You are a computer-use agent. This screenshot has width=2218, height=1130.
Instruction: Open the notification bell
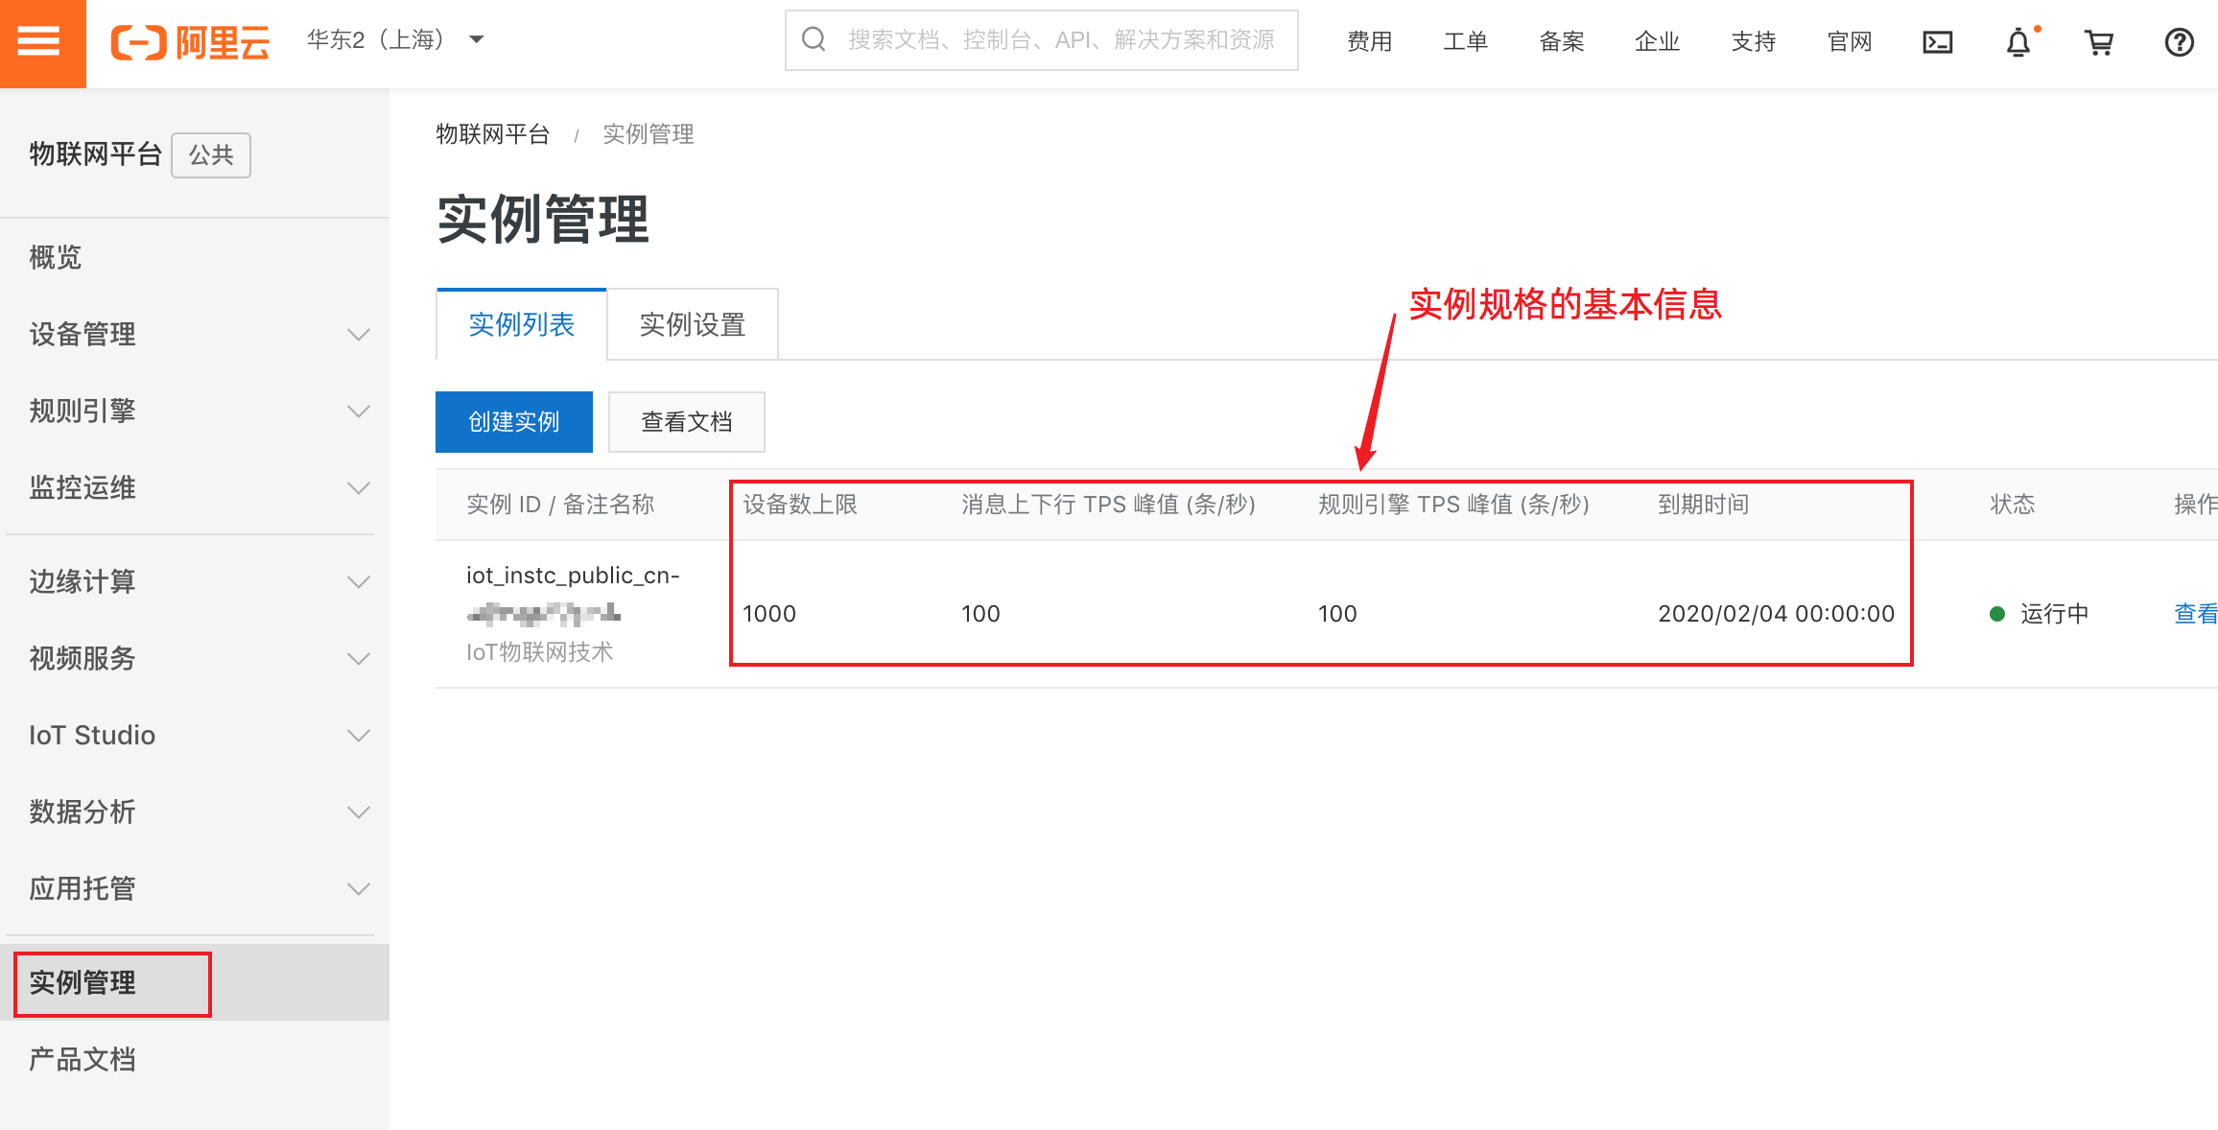pos(2018,42)
